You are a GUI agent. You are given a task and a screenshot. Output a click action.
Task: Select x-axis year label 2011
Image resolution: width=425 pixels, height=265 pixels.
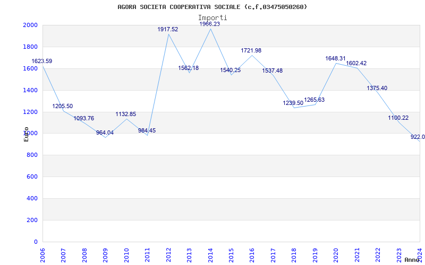(x=148, y=255)
